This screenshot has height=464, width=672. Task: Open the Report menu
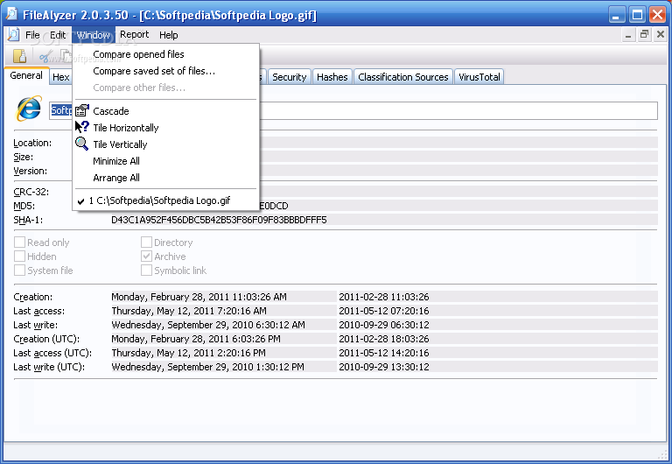[134, 35]
